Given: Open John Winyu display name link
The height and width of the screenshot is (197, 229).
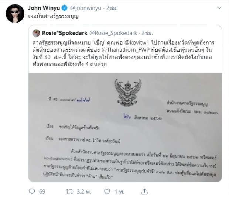Looking at the screenshot, I should pos(44,8).
